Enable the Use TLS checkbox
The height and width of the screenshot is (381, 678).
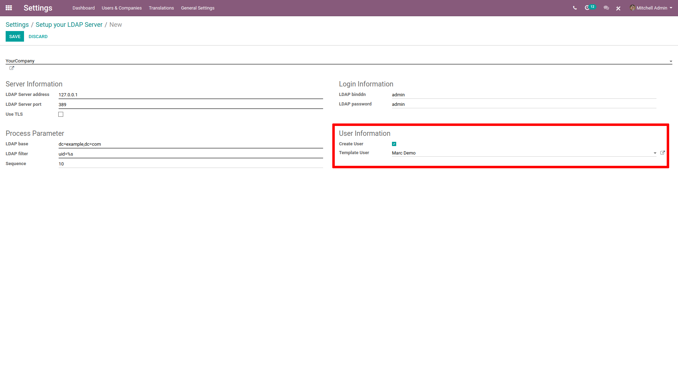[x=61, y=114]
